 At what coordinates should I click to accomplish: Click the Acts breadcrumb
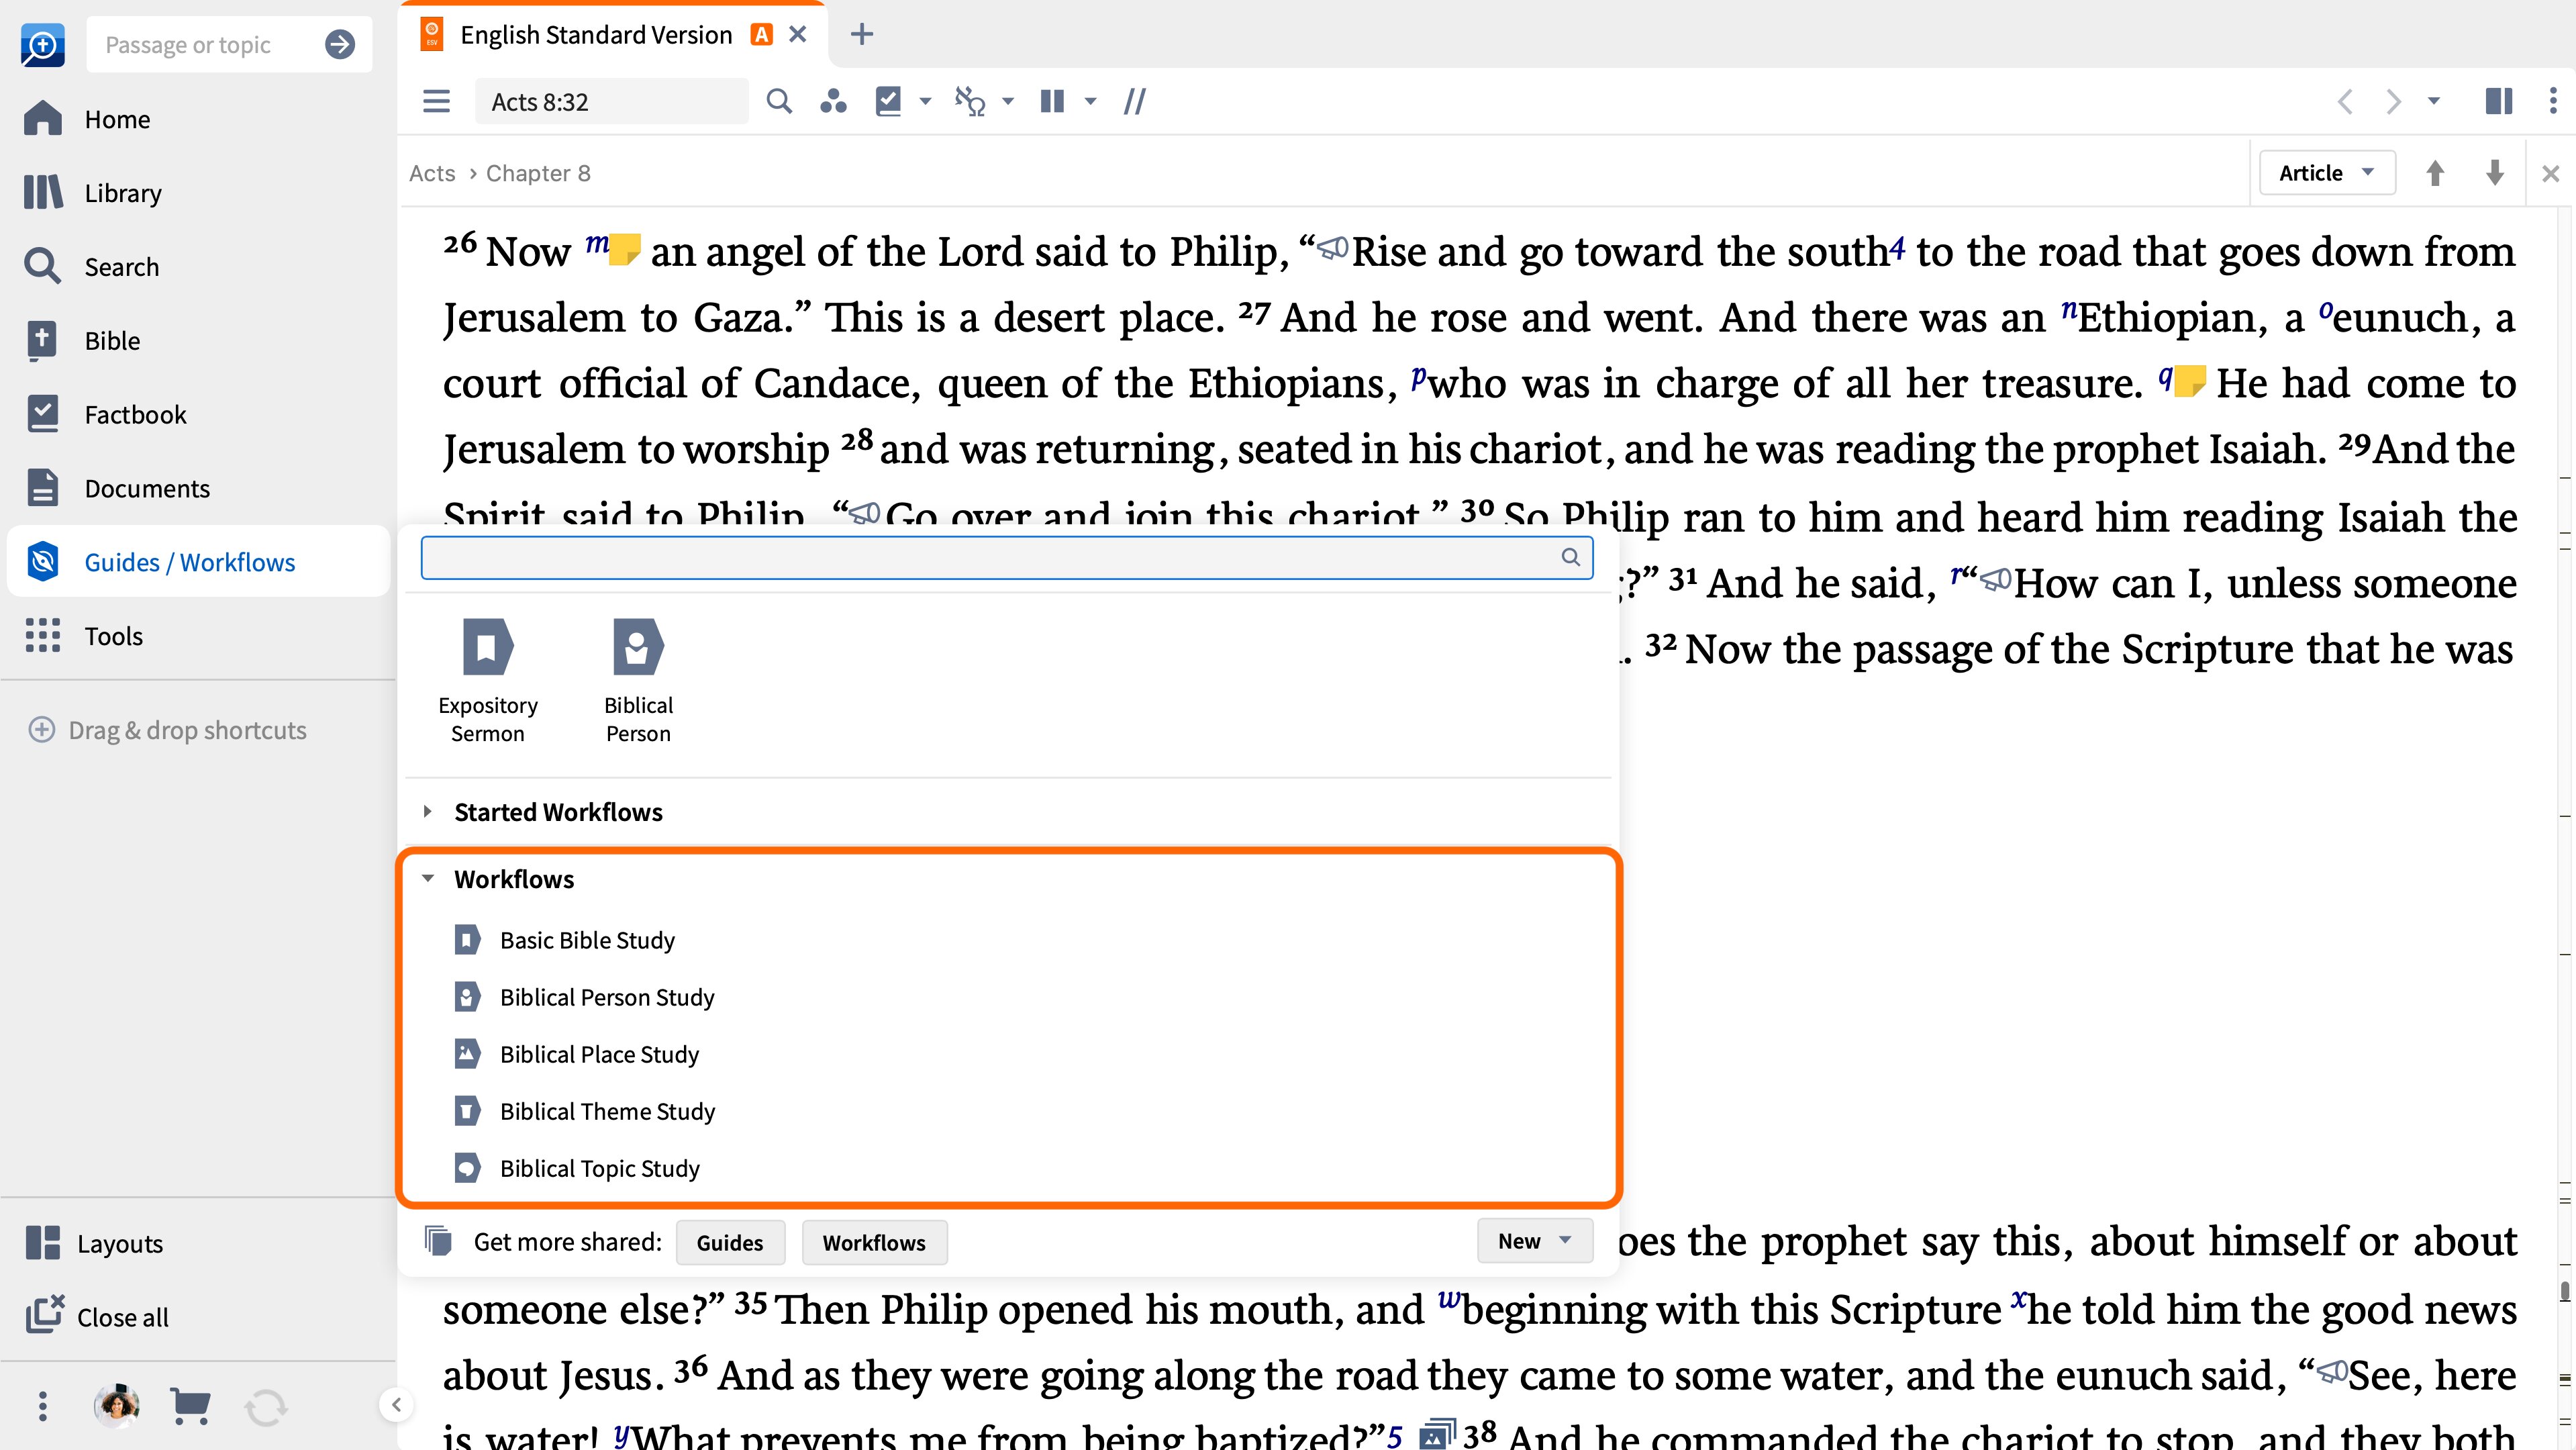[432, 173]
